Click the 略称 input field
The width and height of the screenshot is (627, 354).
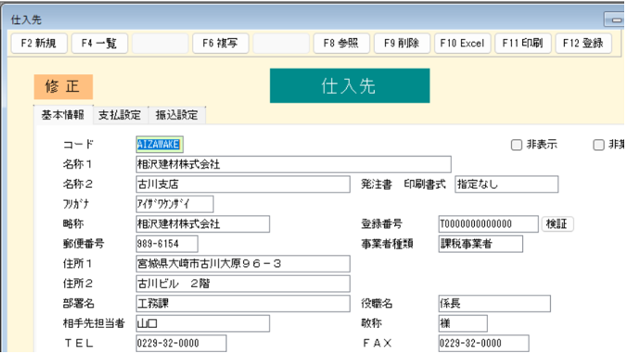[x=203, y=223]
